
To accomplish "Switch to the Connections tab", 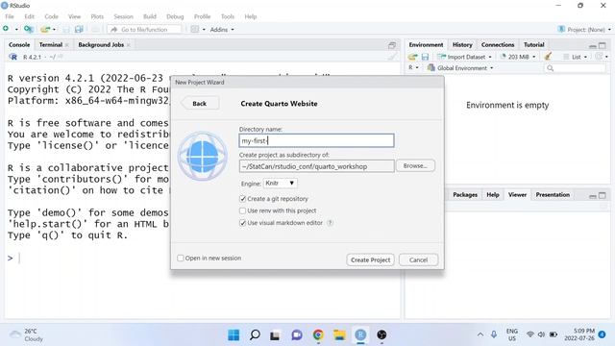I will click(498, 45).
